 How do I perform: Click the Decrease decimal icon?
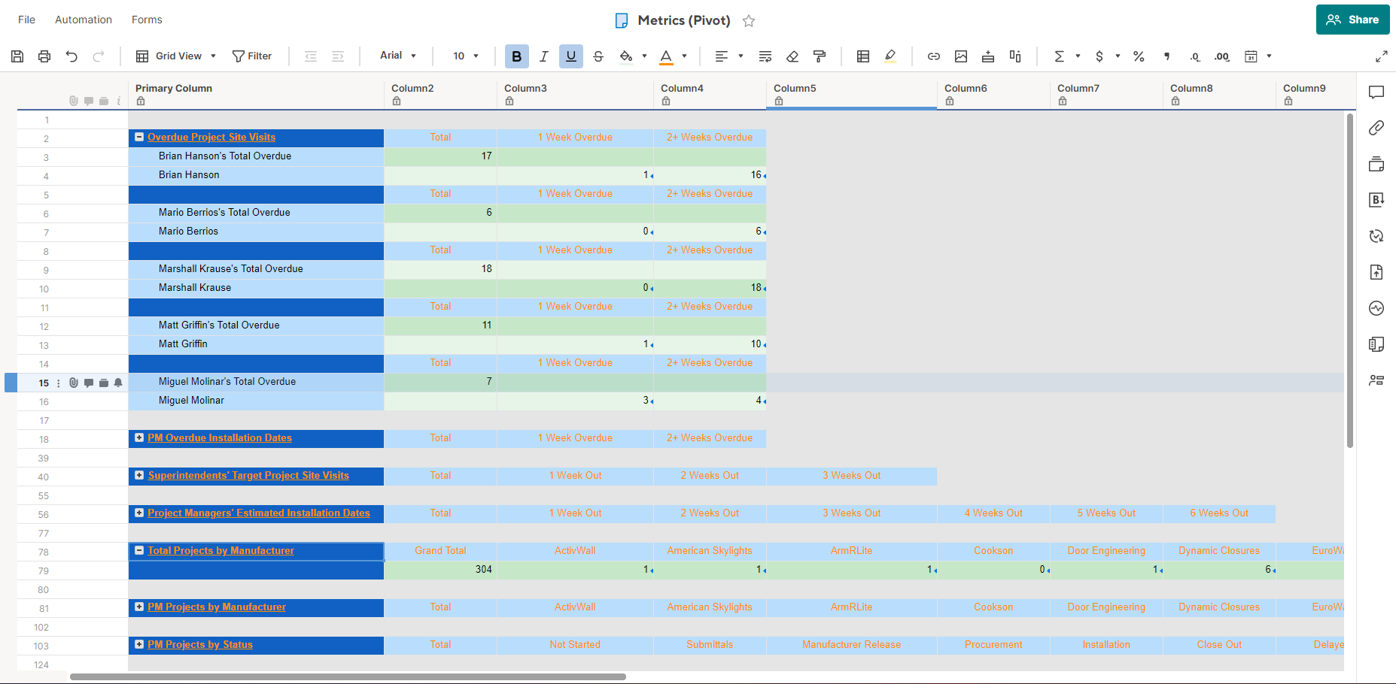(1194, 56)
